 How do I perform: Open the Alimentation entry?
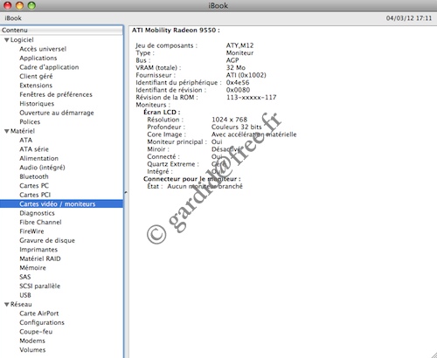38,159
